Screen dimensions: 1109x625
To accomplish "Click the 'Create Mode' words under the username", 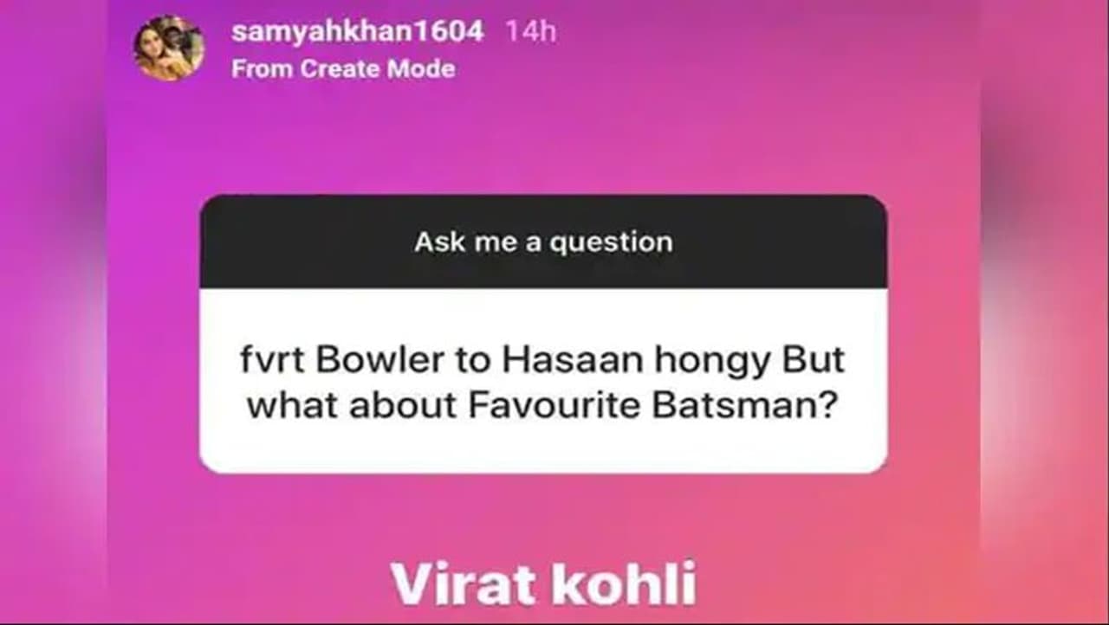I will pyautogui.click(x=378, y=69).
